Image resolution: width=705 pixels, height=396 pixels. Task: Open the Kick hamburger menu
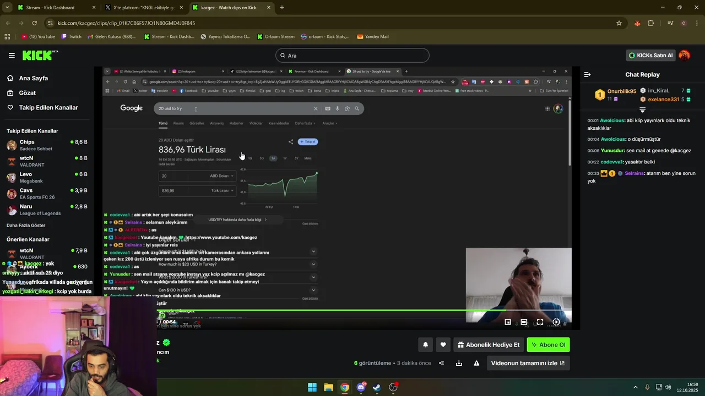(12, 56)
